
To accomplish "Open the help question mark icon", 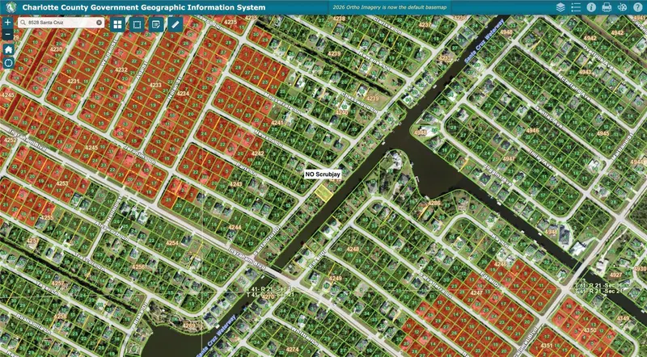I will (x=637, y=7).
